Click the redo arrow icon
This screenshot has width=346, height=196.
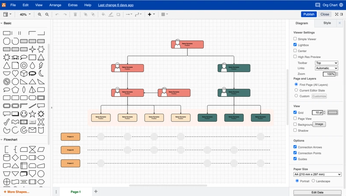point(65,14)
